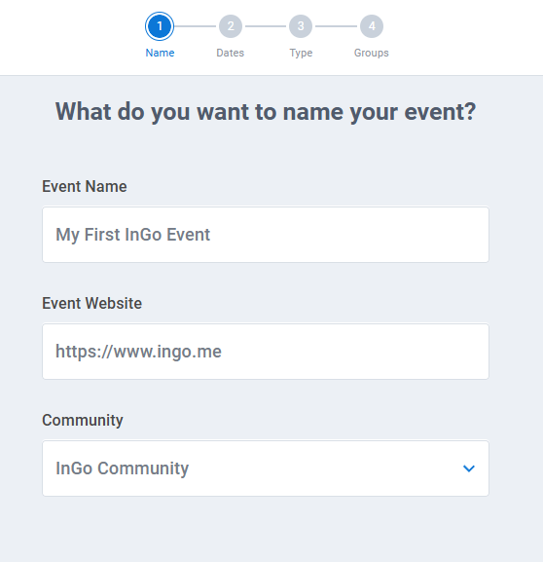Click the event naming question heading
This screenshot has width=543, height=562.
point(266,112)
